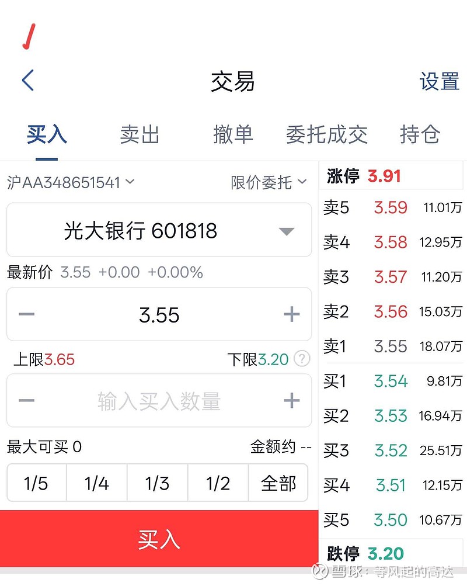This screenshot has height=586, width=467.
Task: Click the price input field showing 3.55
Action: click(159, 314)
